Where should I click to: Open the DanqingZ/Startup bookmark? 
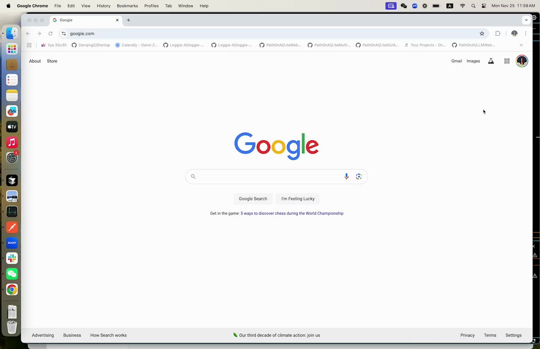[x=91, y=45]
